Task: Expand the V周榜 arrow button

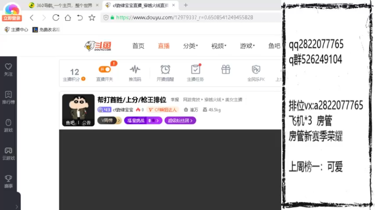Action: coord(119,120)
